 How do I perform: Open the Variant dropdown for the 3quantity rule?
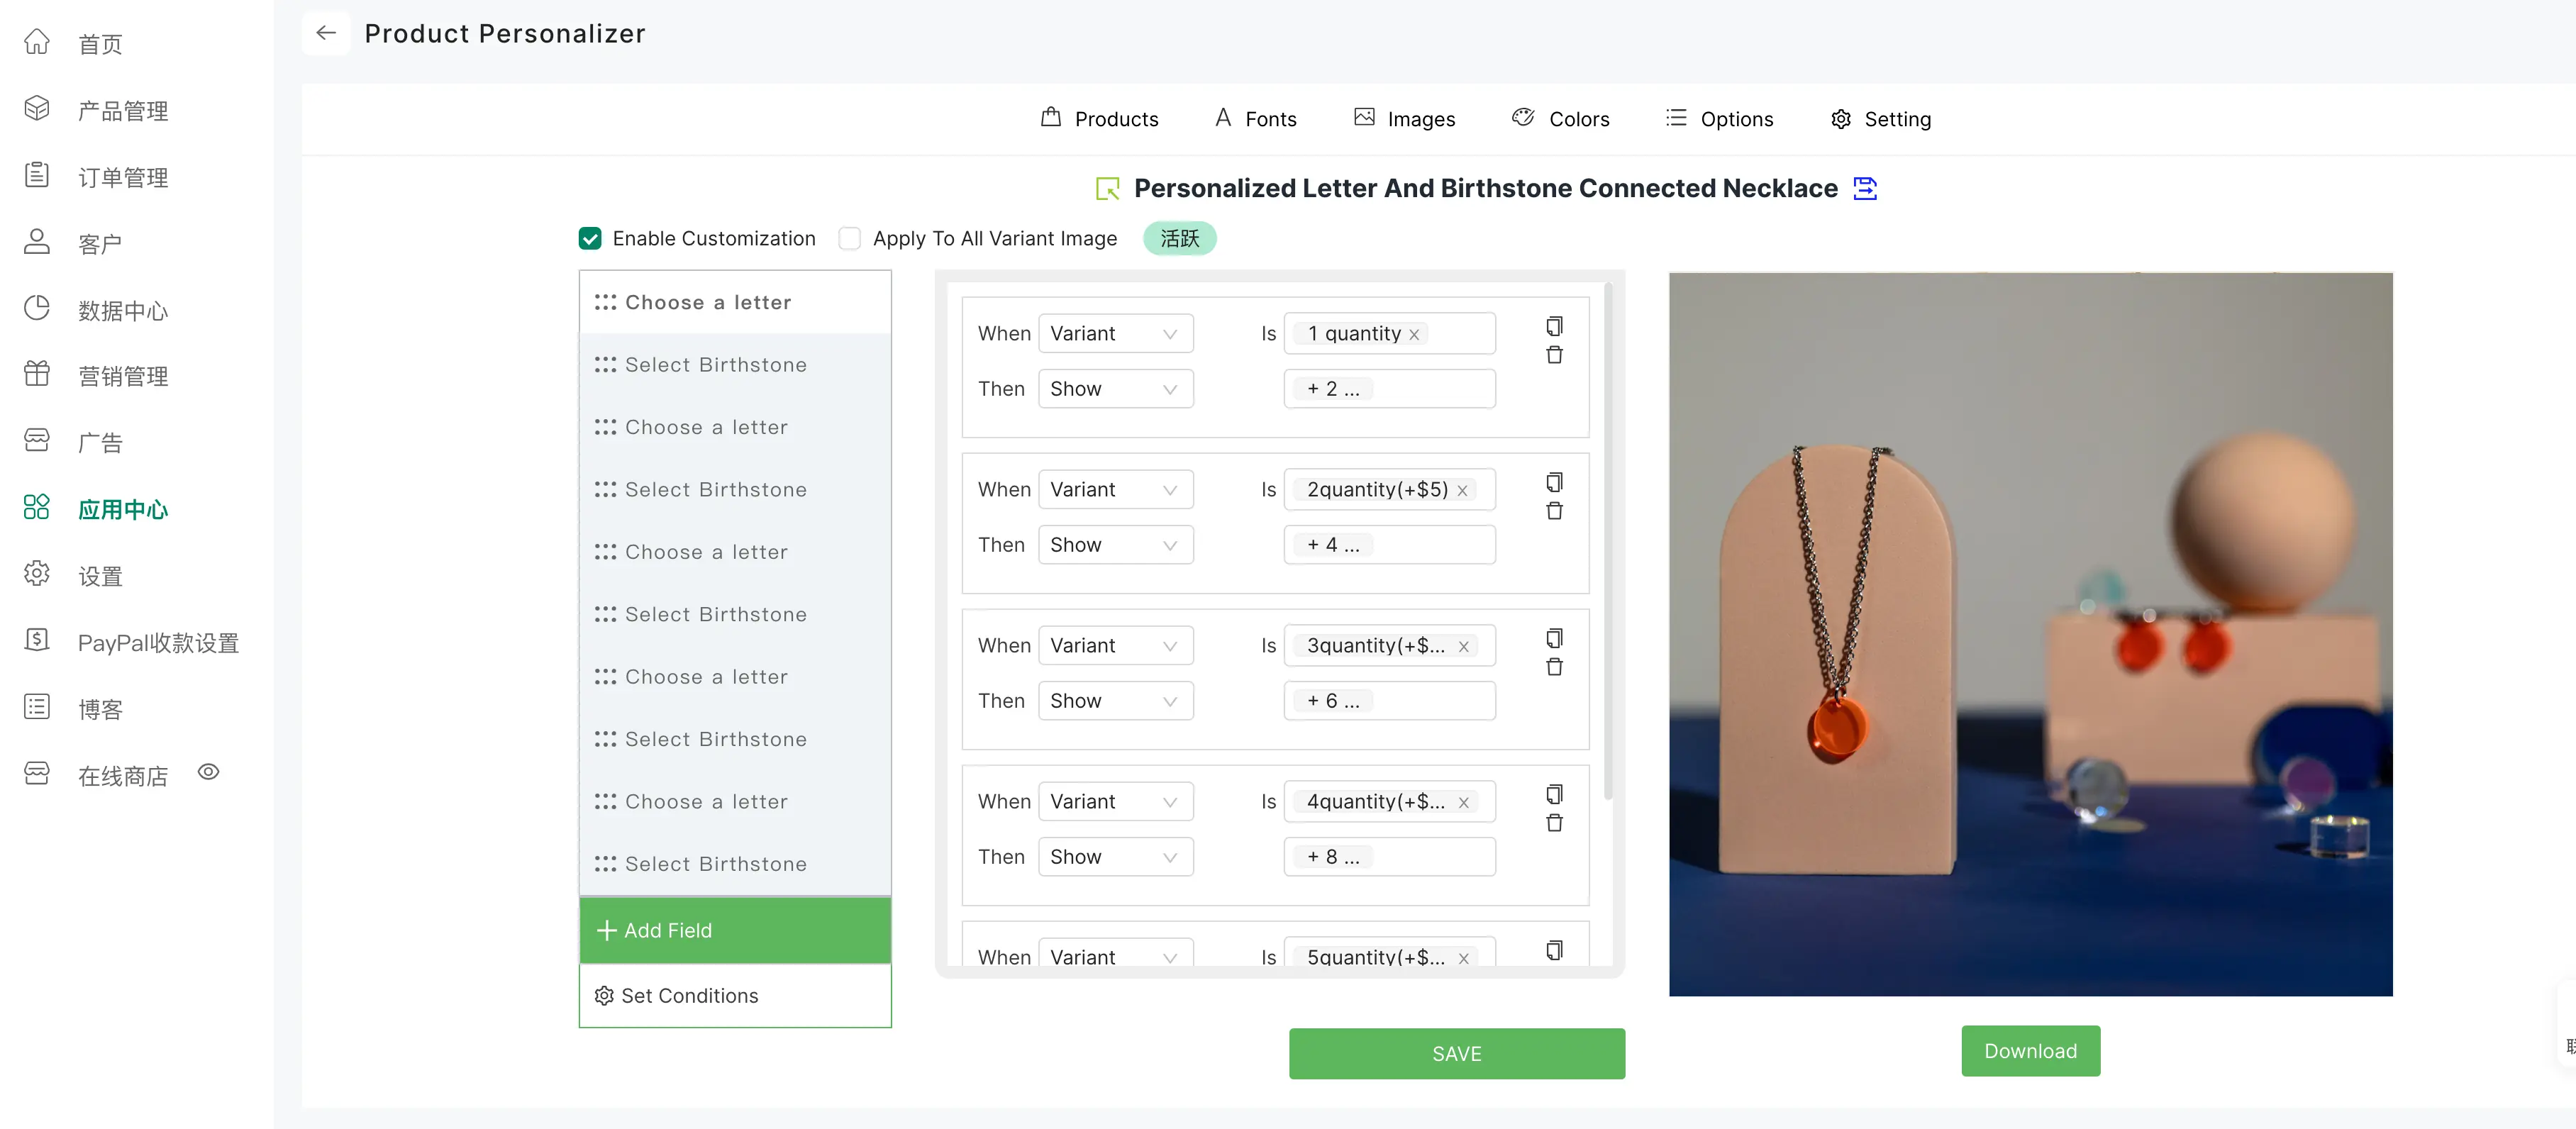point(1115,646)
